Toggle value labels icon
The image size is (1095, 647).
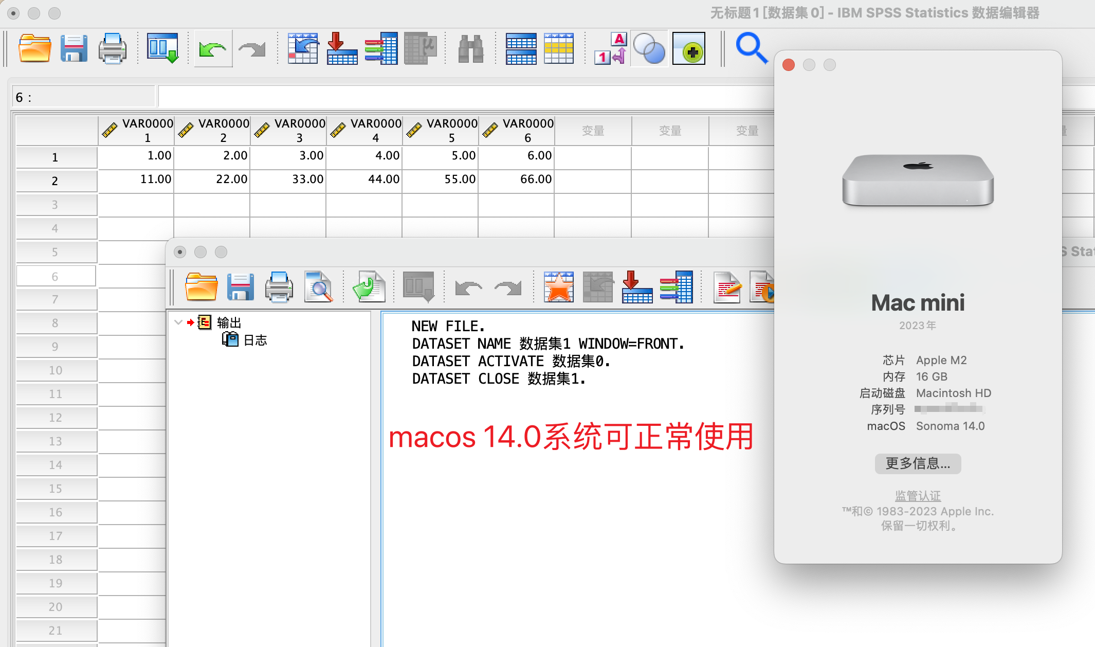click(x=610, y=48)
